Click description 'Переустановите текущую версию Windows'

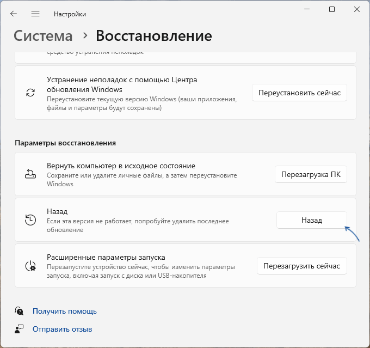pyautogui.click(x=142, y=103)
